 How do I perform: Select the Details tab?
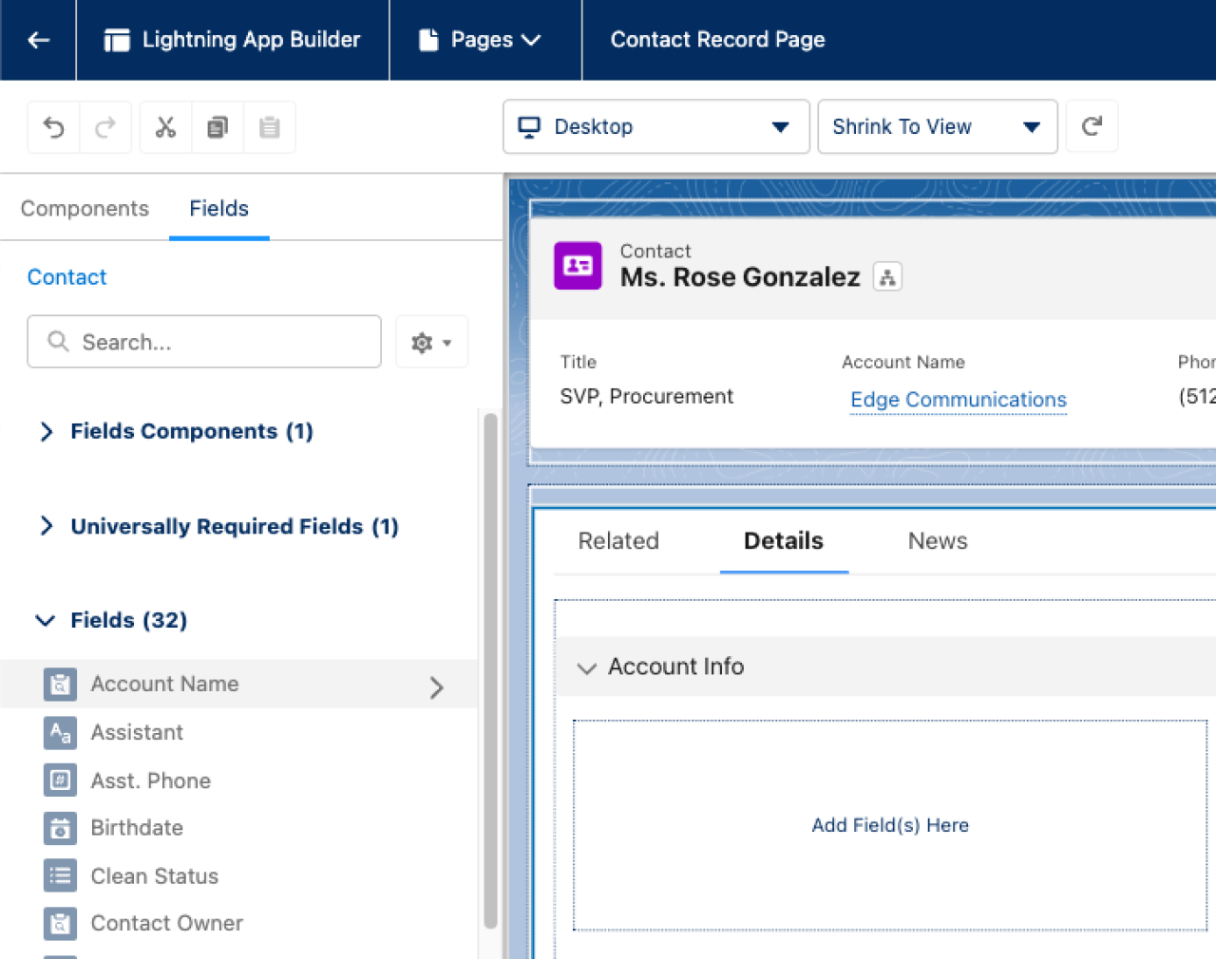click(x=784, y=541)
